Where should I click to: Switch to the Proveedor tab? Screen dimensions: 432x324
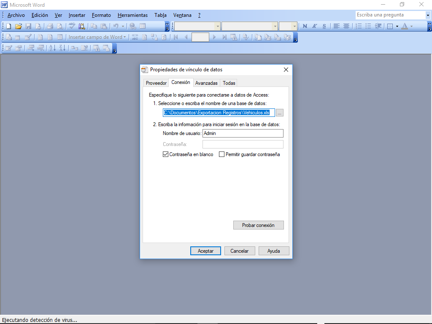(156, 83)
